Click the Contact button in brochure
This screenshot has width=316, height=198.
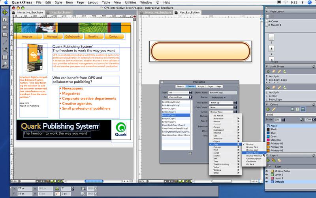114,36
